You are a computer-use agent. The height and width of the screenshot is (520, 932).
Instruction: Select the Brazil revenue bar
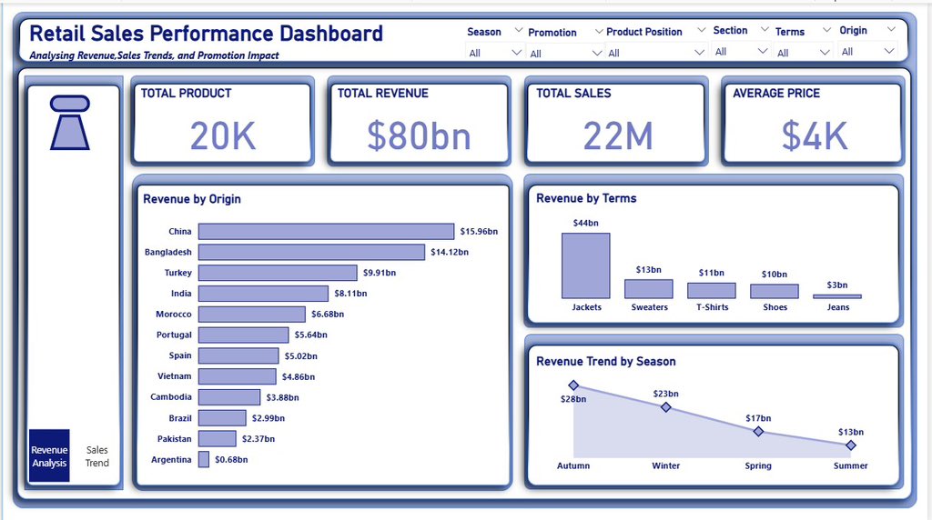tap(222, 418)
